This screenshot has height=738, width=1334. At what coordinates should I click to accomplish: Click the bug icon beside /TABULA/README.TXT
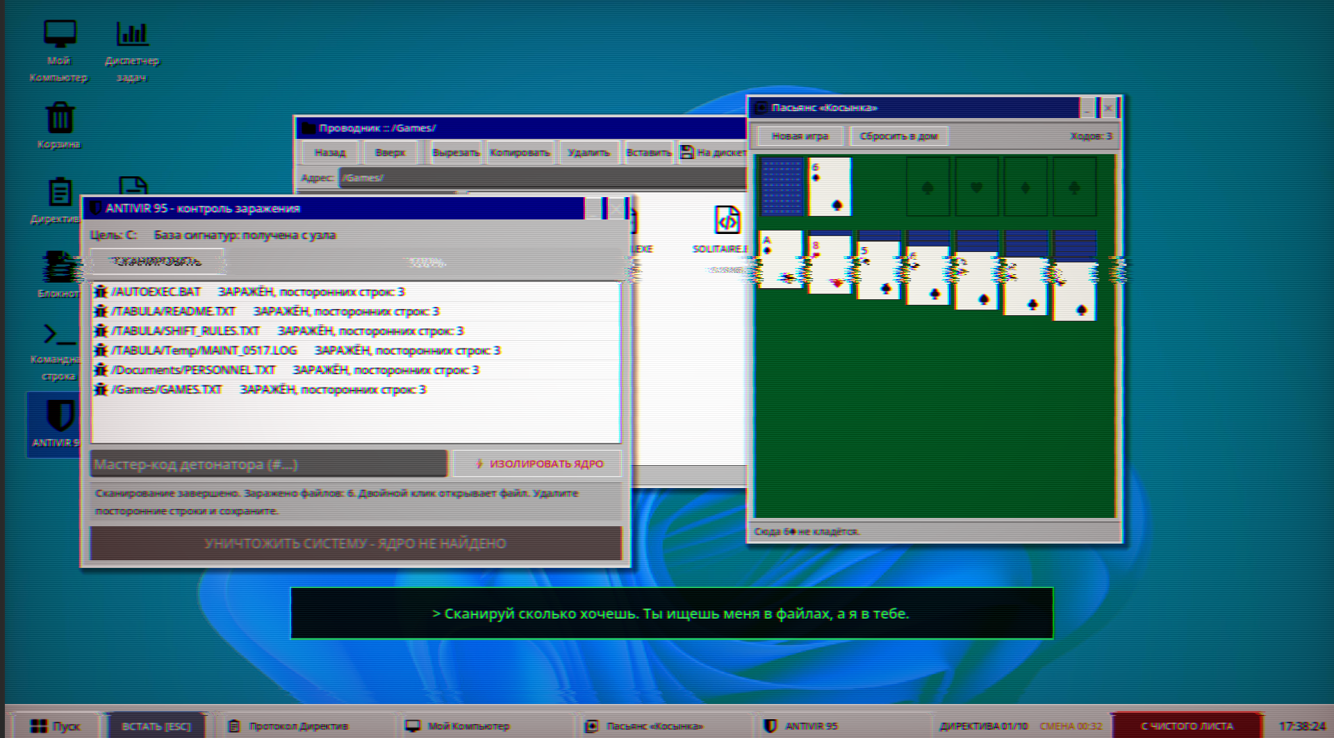[x=101, y=311]
